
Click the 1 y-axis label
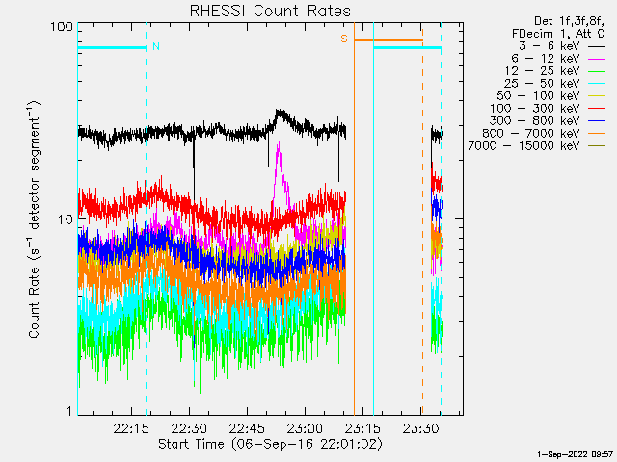(x=70, y=411)
